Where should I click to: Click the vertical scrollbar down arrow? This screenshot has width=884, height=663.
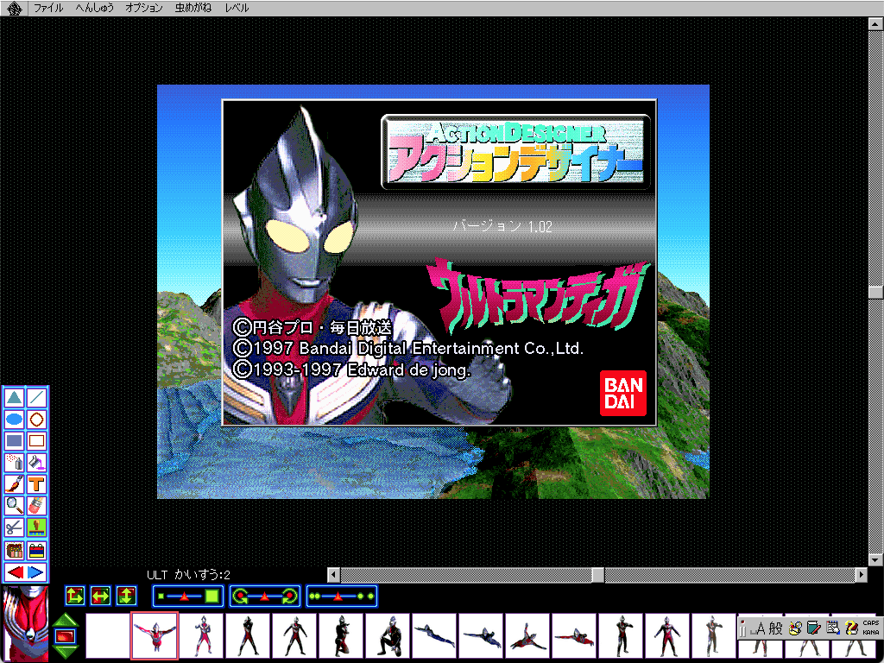(x=875, y=560)
